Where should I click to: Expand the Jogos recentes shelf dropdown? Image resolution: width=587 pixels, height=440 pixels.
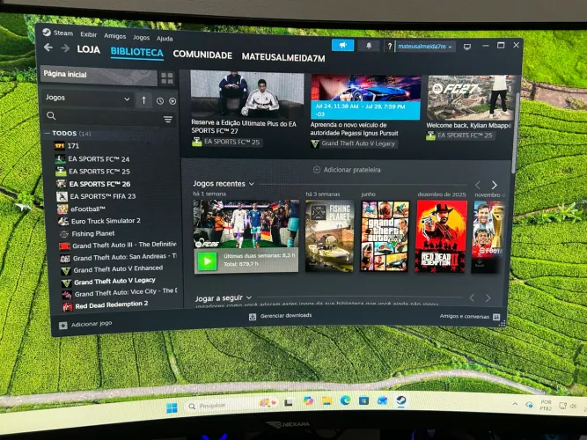[252, 184]
